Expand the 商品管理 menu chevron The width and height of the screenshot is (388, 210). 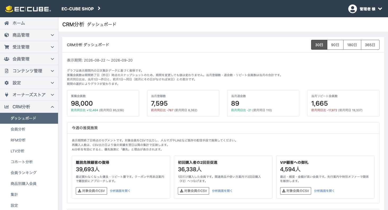click(52, 35)
